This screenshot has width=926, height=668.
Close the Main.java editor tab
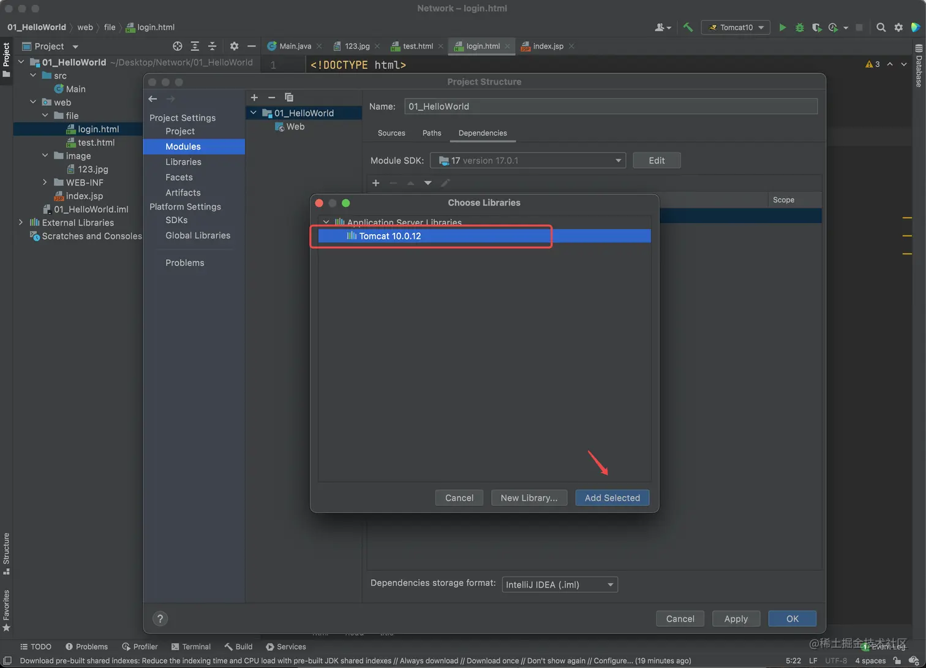point(319,46)
